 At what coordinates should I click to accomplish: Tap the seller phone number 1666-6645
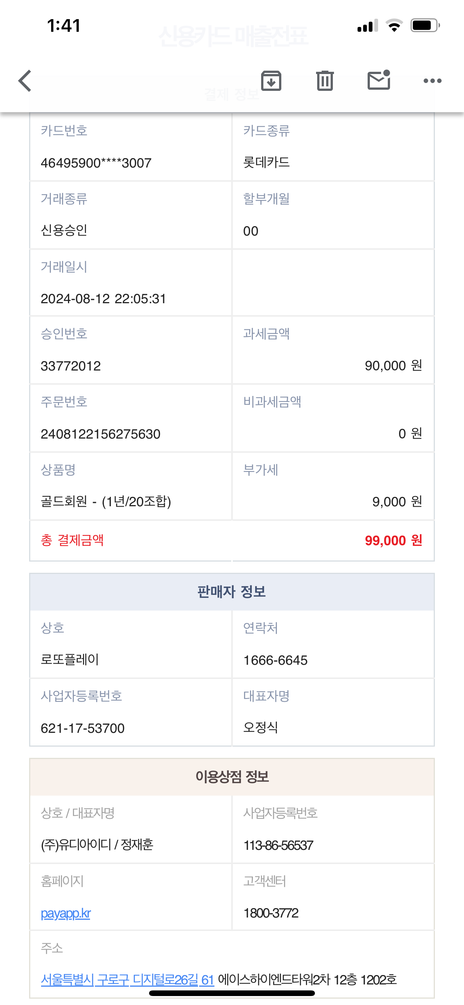tap(275, 660)
